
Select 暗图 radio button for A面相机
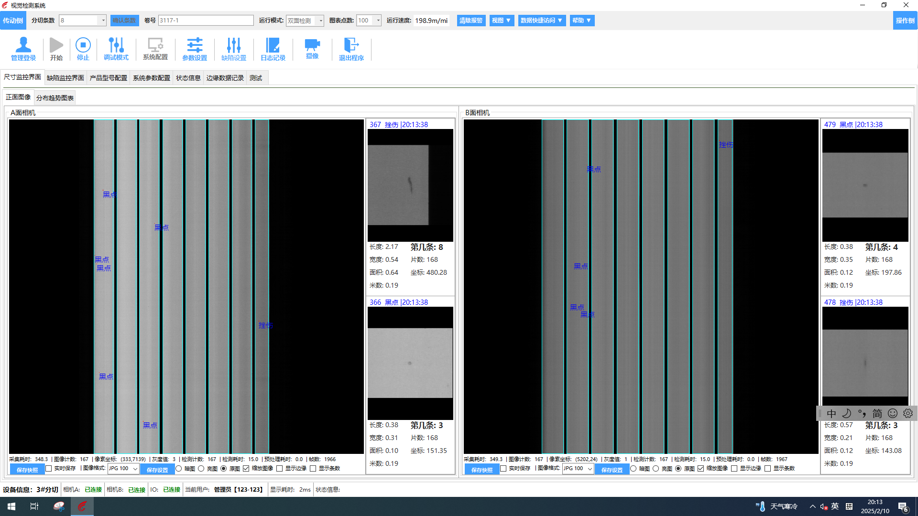point(179,469)
